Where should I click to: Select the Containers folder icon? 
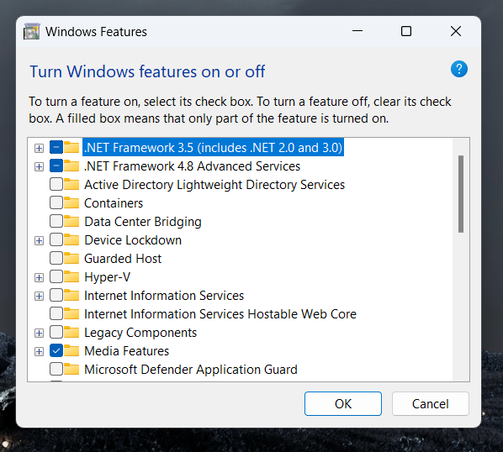click(71, 202)
